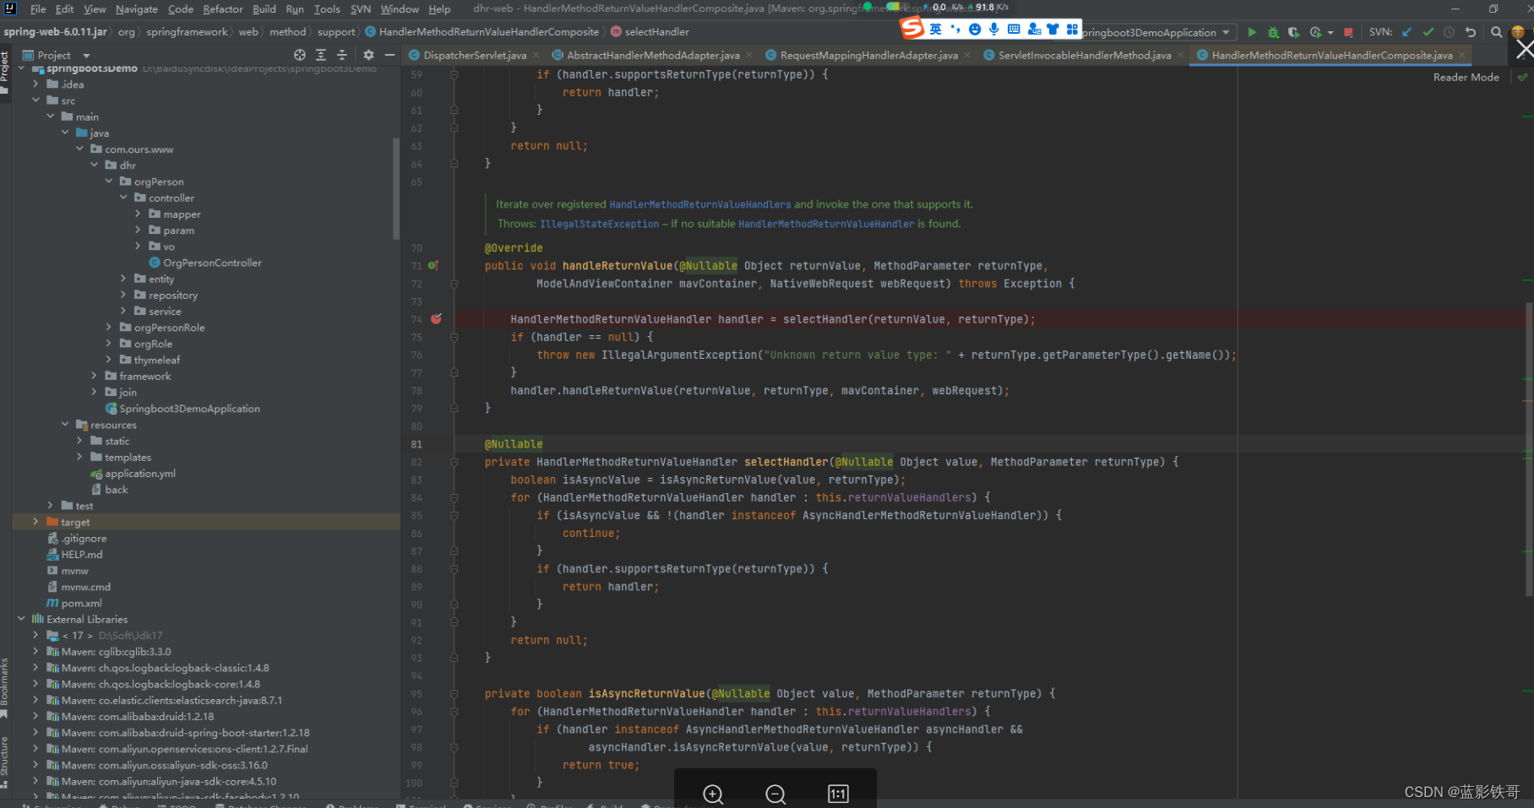Expand the mapper package

138,214
